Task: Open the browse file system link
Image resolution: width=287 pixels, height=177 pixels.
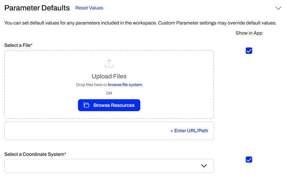Action: pyautogui.click(x=125, y=85)
